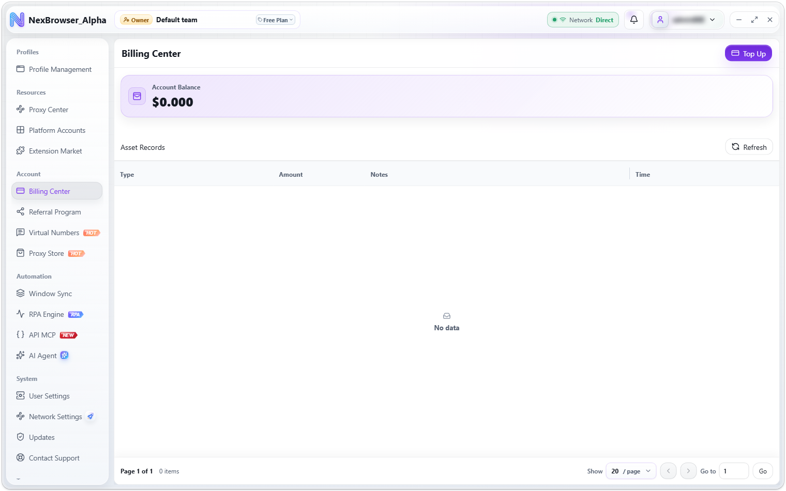Screen dimensions: 786x491
Task: Click the Extension Market puzzle icon
Action: coord(21,150)
